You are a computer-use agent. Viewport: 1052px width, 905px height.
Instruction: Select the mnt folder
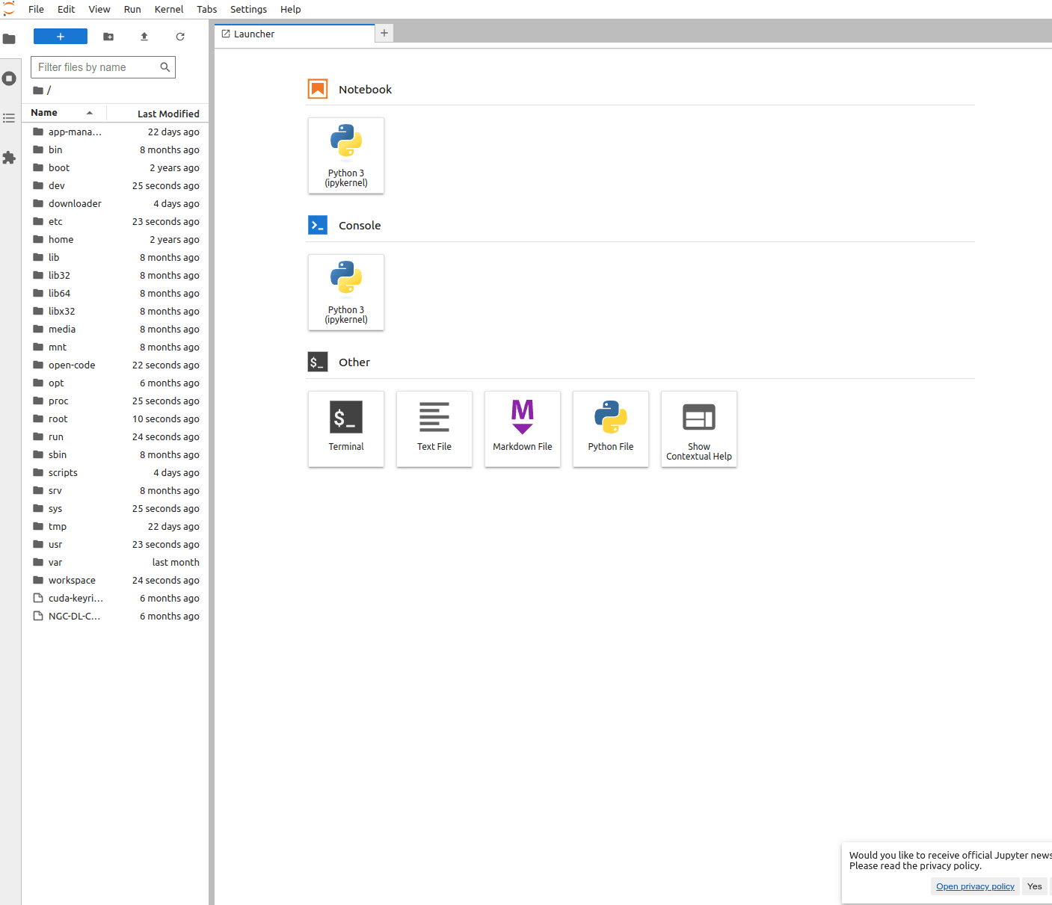pyautogui.click(x=116, y=347)
